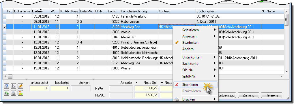
Task: Click the cell 4. Quart. 2011
Action: 228,22
